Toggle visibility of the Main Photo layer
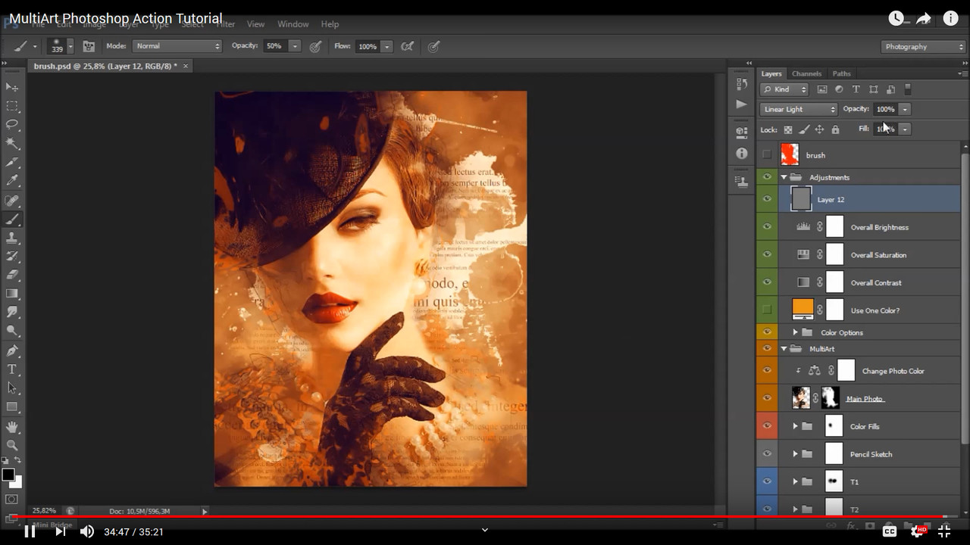The width and height of the screenshot is (970, 545). point(767,397)
